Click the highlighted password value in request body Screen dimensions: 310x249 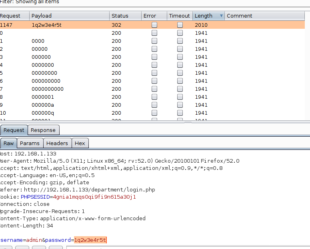tap(90, 240)
